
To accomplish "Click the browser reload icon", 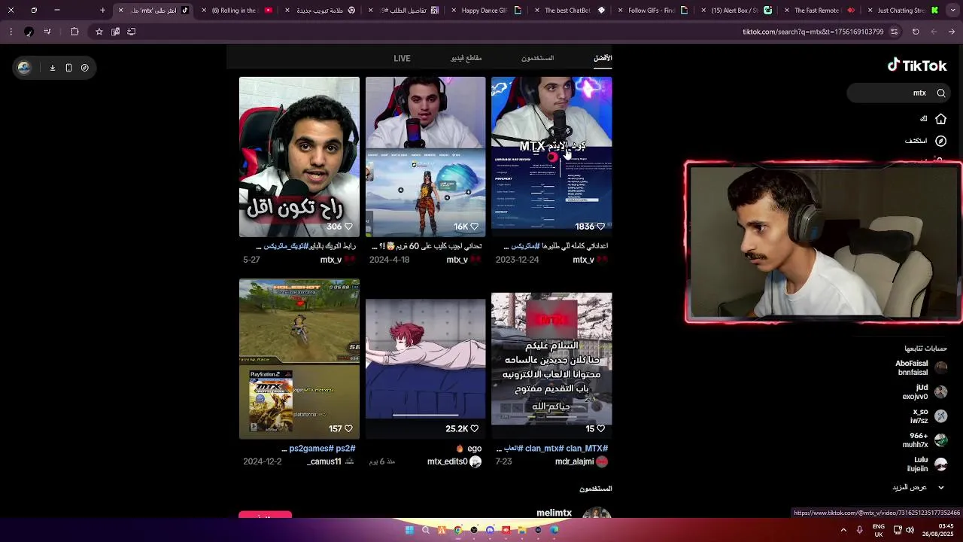I will 916,32.
